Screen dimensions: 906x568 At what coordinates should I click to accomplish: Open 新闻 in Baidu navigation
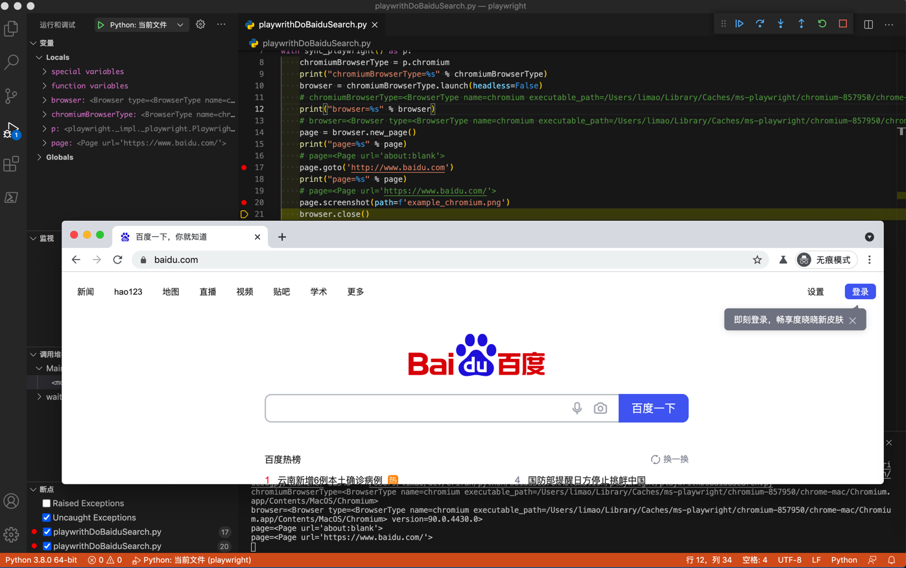point(86,292)
